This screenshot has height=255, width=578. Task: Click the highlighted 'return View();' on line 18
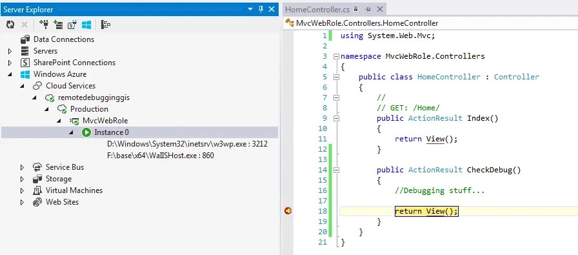pyautogui.click(x=426, y=211)
